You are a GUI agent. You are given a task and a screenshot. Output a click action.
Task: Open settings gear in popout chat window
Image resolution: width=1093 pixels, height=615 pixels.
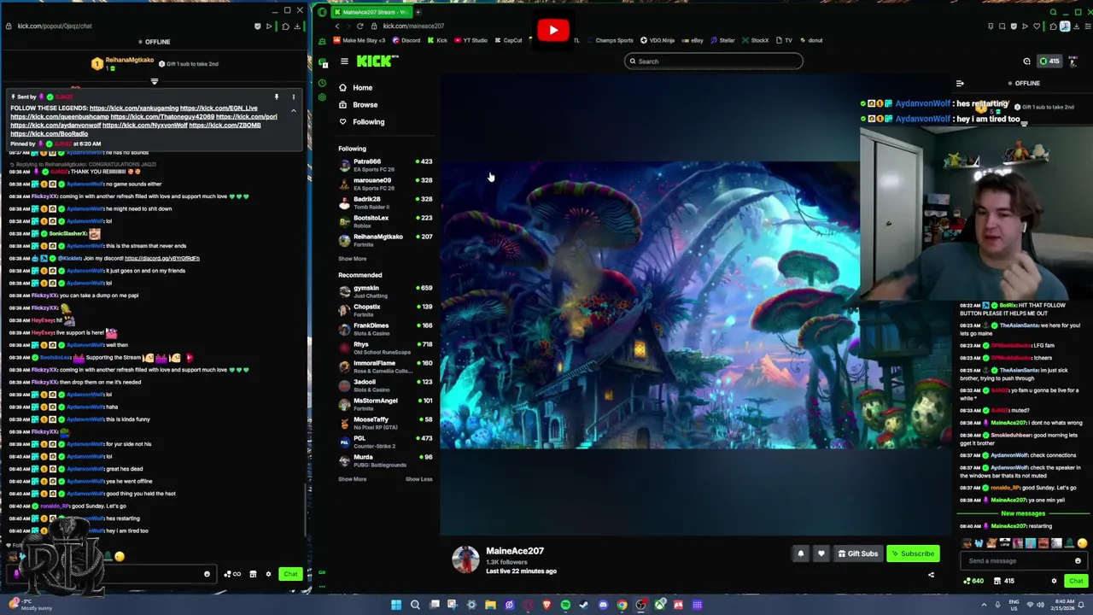click(268, 574)
